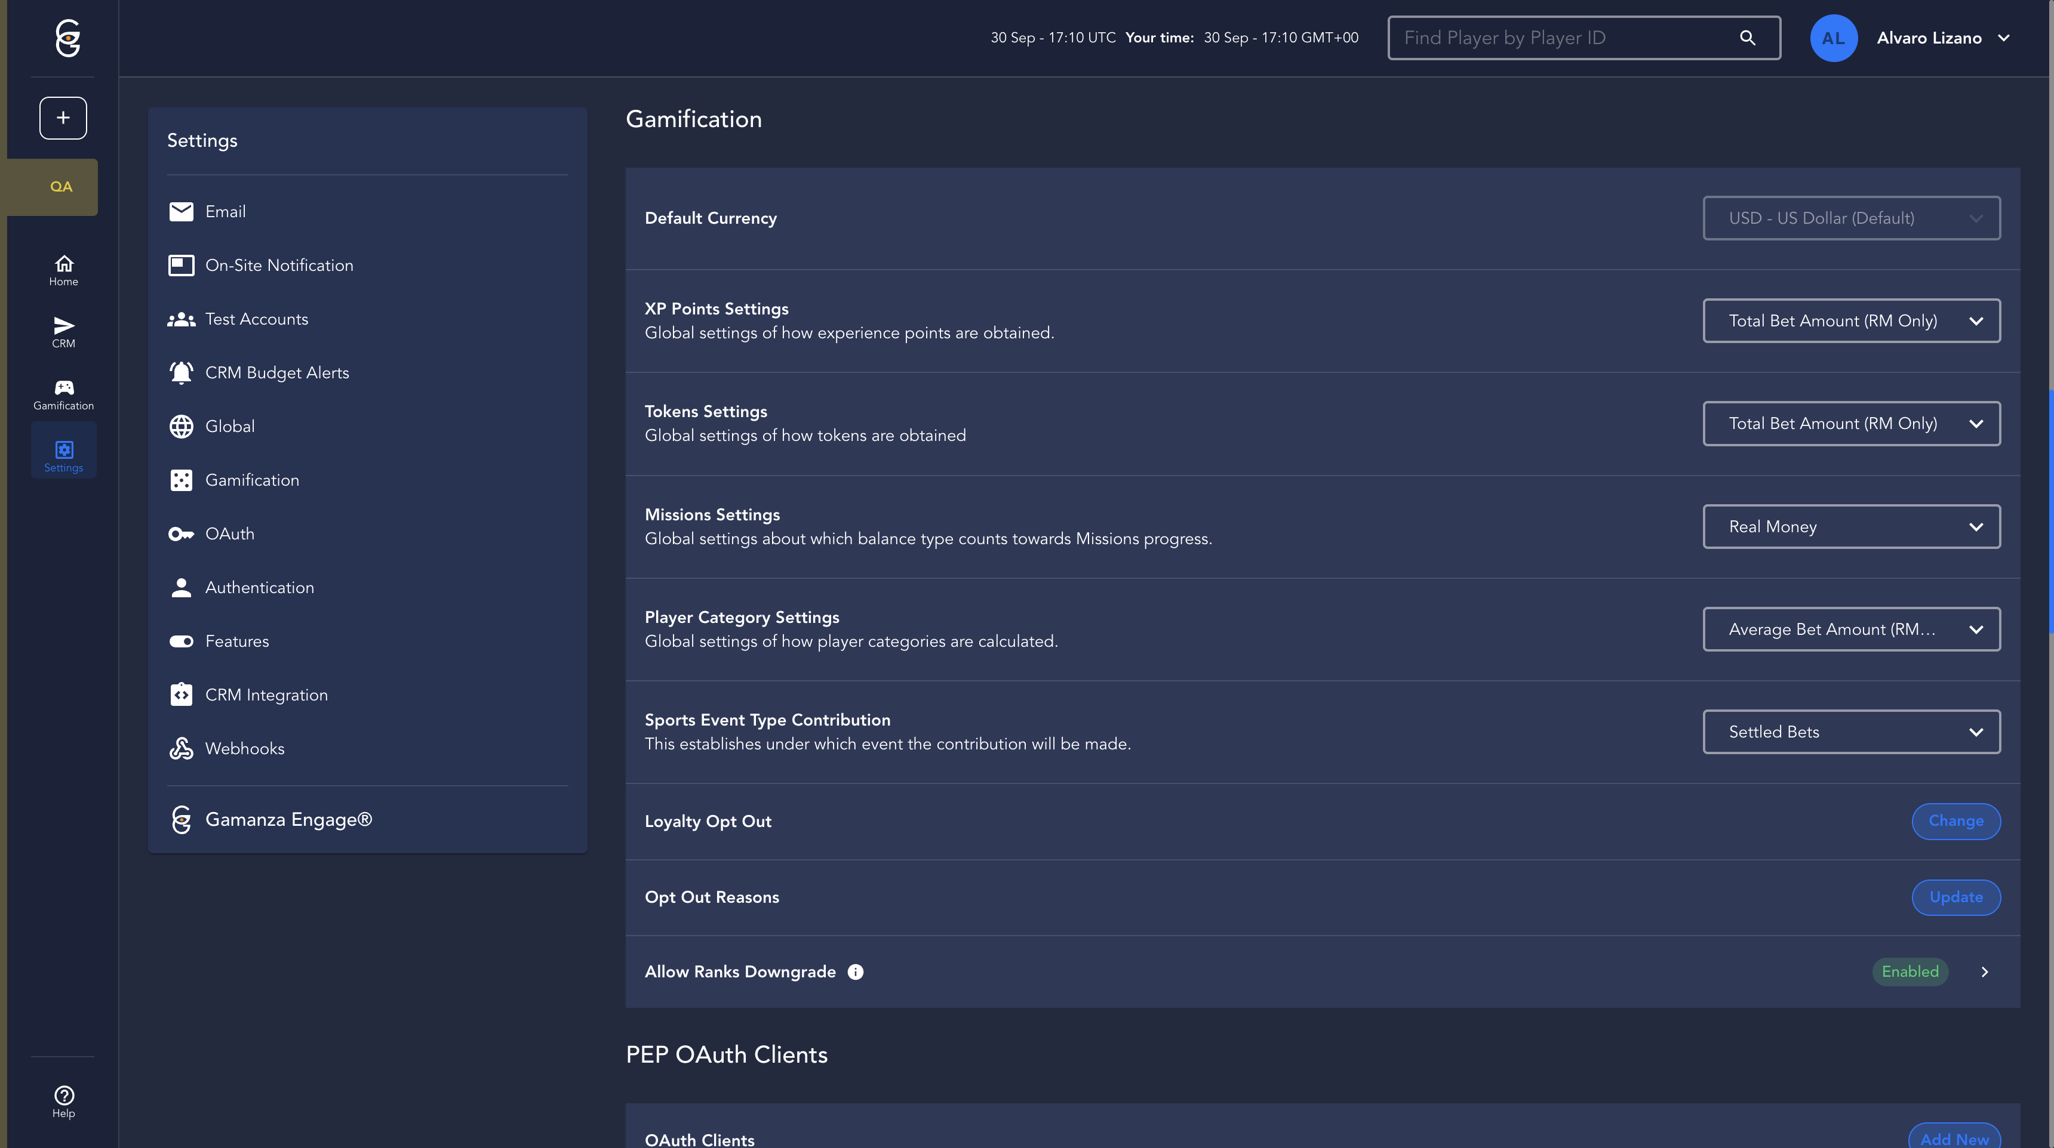The width and height of the screenshot is (2054, 1148).
Task: Open the Sports Event Settled Bets dropdown
Action: coord(1850,732)
